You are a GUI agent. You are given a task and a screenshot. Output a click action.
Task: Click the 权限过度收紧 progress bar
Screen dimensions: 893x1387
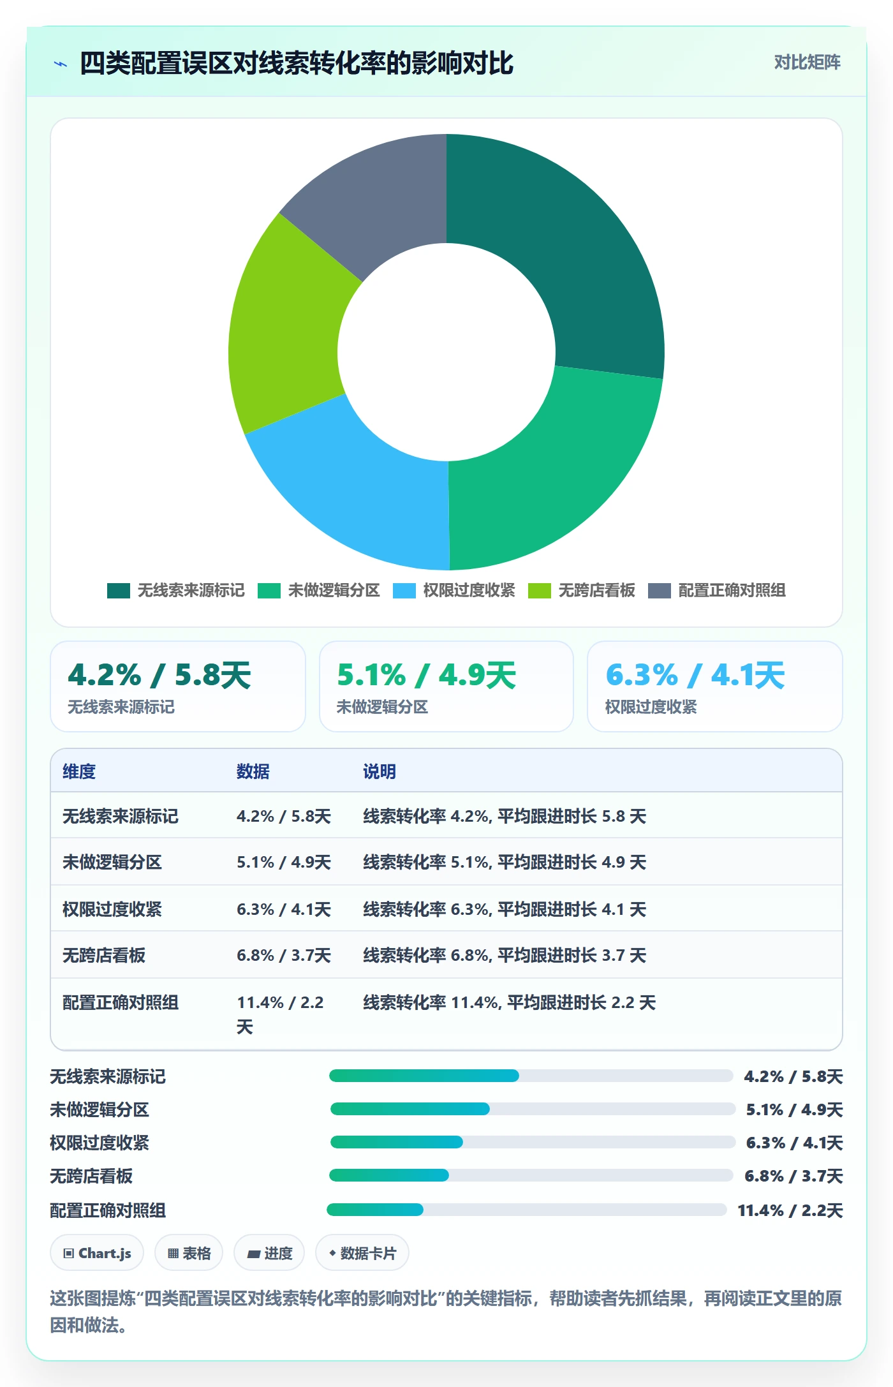[x=533, y=1143]
